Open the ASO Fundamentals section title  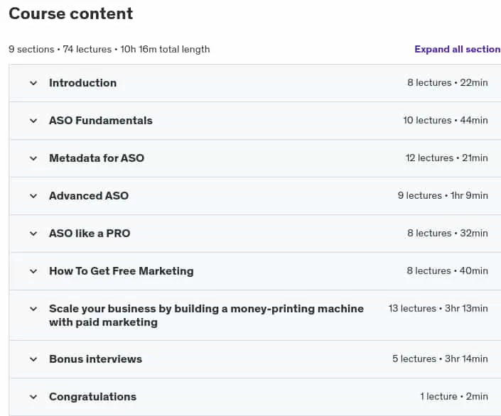[101, 121]
